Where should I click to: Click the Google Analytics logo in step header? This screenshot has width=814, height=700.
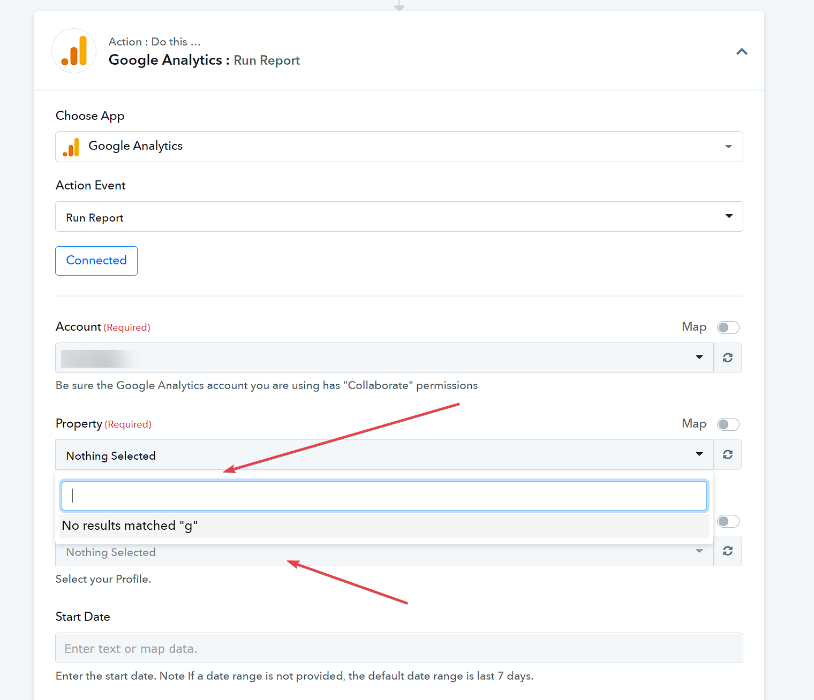coord(74,51)
